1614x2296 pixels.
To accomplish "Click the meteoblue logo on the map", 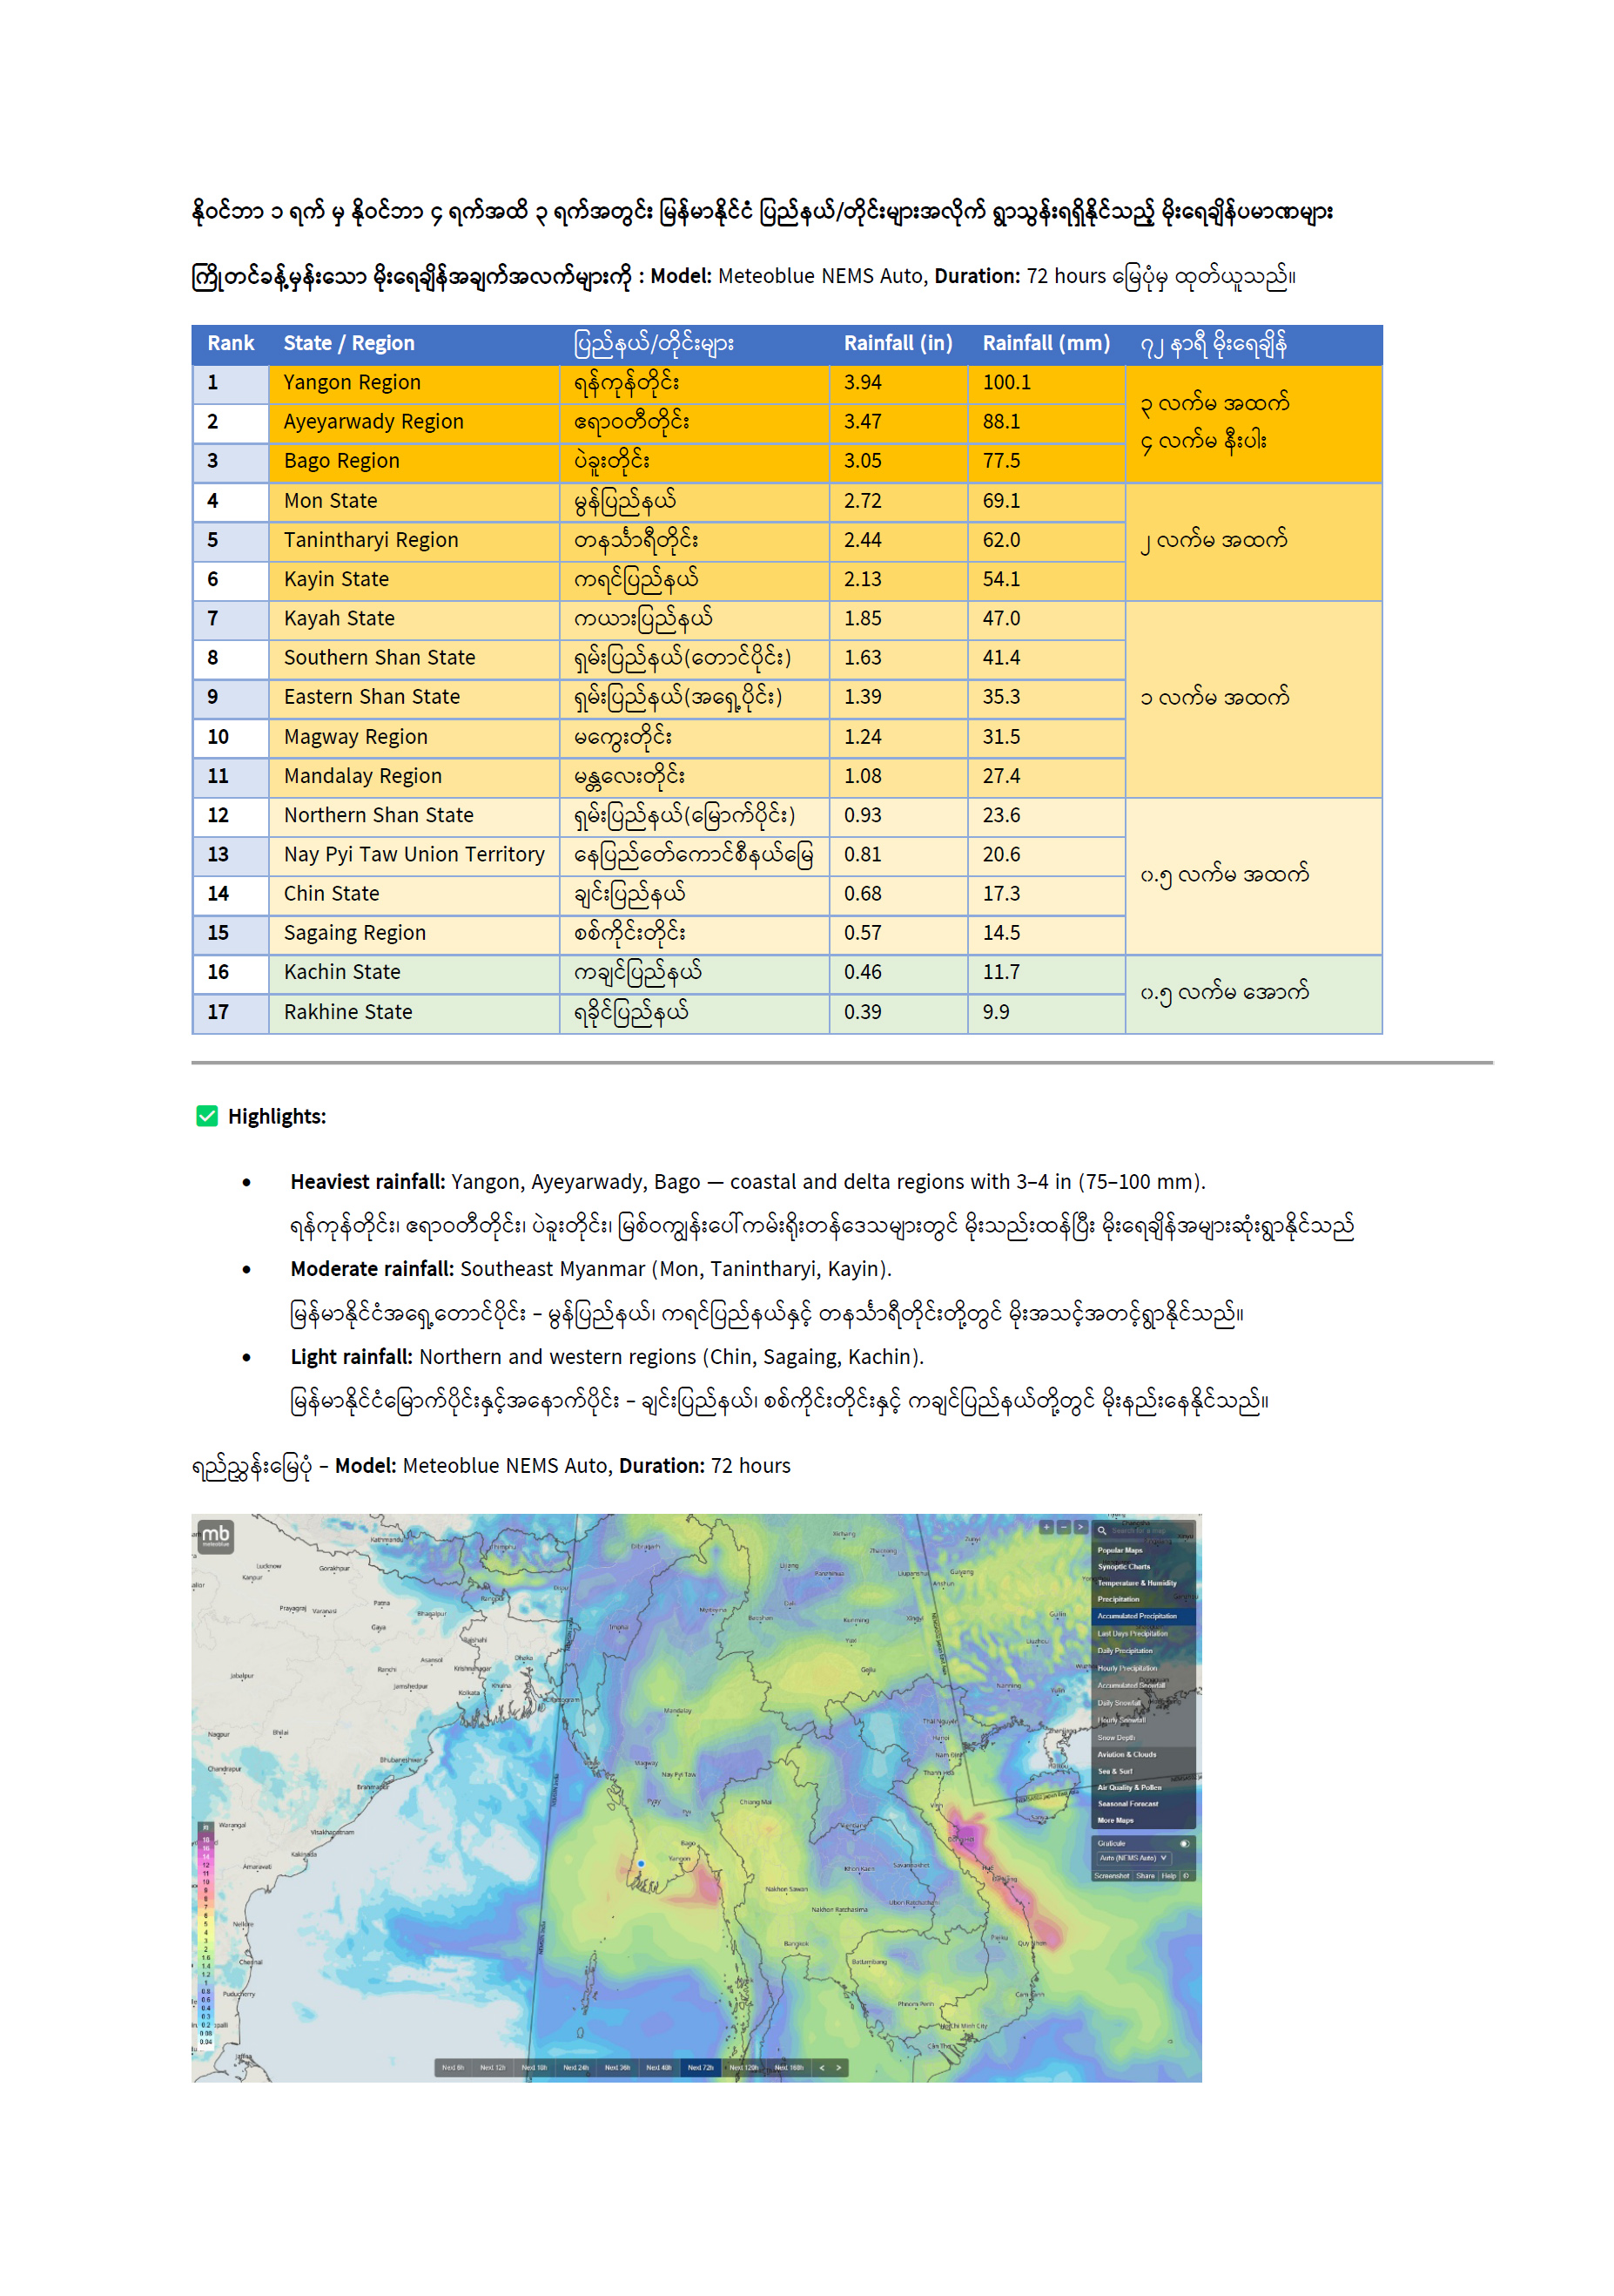I will pos(215,1535).
